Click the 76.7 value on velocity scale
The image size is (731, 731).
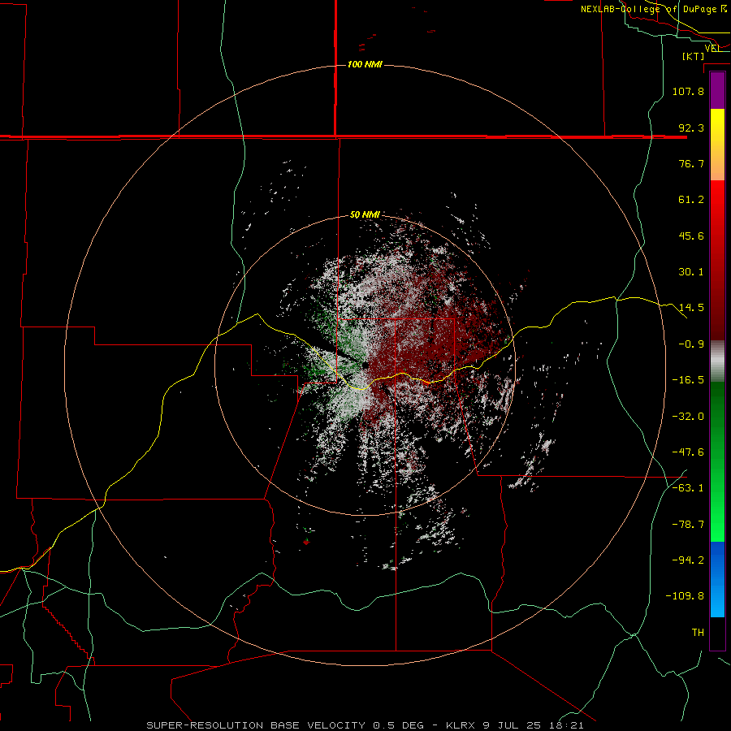click(691, 163)
